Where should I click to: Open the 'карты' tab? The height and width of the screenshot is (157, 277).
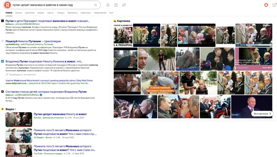point(51,13)
